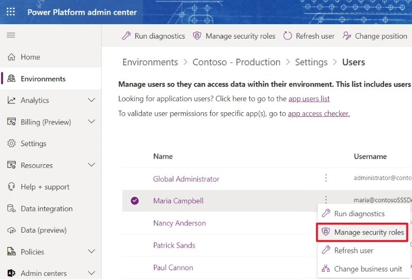
Task: Expand the Admin centers chevron
Action: [x=92, y=273]
